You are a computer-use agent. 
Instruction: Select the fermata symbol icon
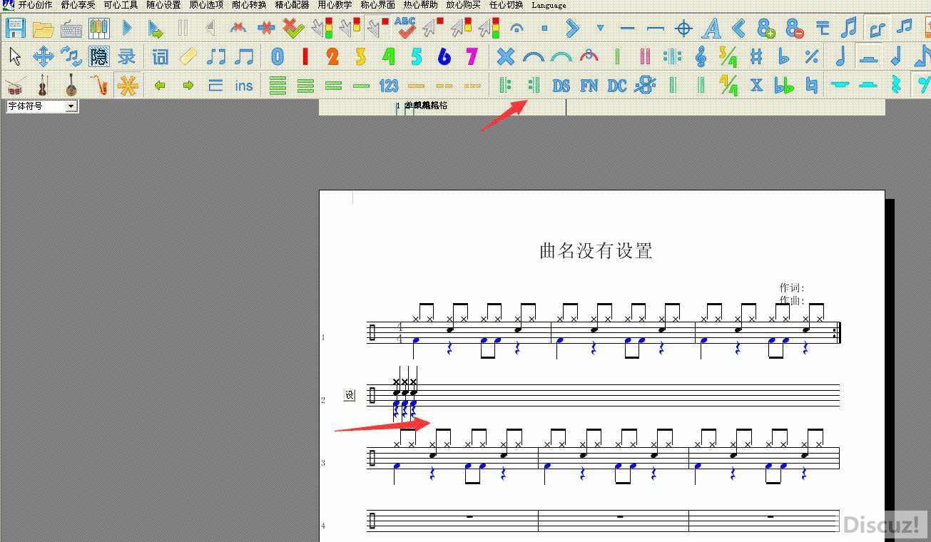(517, 29)
